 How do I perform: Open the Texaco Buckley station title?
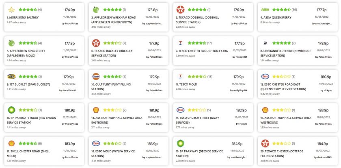[112, 53]
